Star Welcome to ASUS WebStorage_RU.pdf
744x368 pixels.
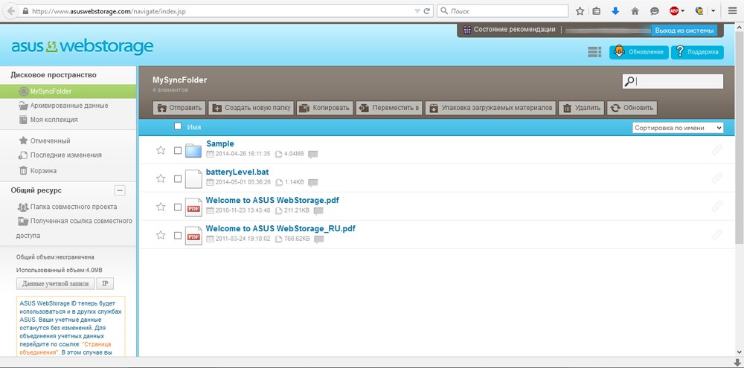point(161,235)
